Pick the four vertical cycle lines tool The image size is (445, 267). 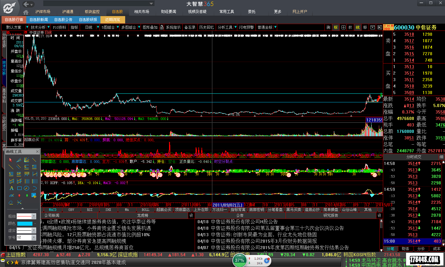point(27,181)
